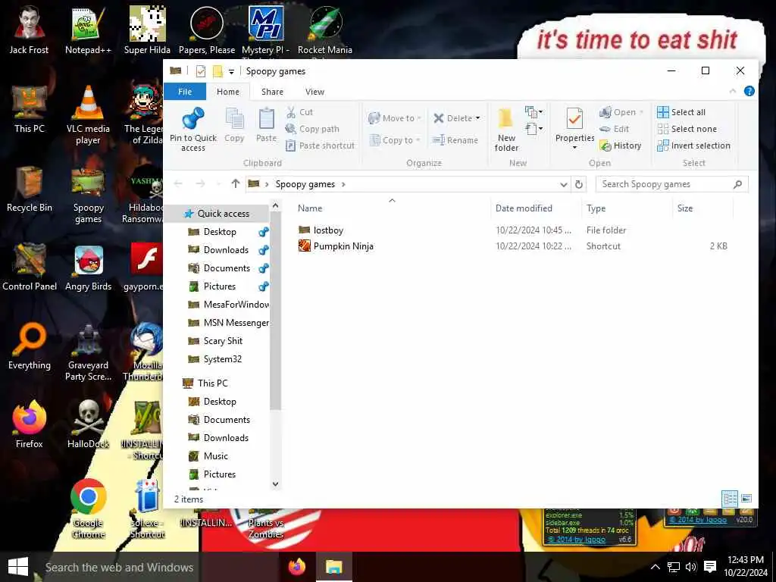Viewport: 776px width, 582px height.
Task: Open Recycle Bin on desktop
Action: tap(30, 189)
